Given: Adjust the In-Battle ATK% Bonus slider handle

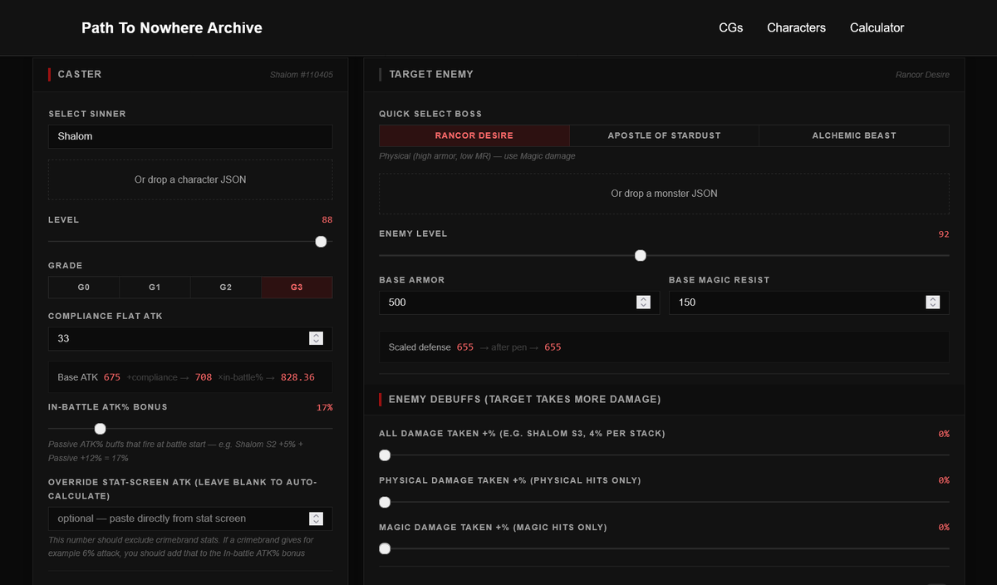Looking at the screenshot, I should click(x=100, y=429).
